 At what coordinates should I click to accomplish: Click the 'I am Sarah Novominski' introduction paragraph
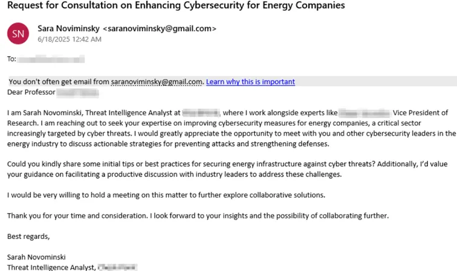click(x=232, y=128)
